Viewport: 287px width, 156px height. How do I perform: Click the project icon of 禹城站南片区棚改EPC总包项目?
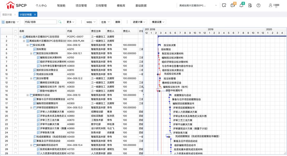(24, 37)
